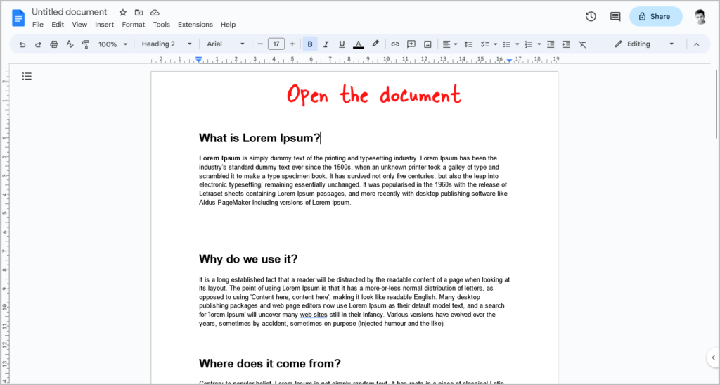This screenshot has width=720, height=385.
Task: Apply numbered list formatting
Action: click(529, 44)
